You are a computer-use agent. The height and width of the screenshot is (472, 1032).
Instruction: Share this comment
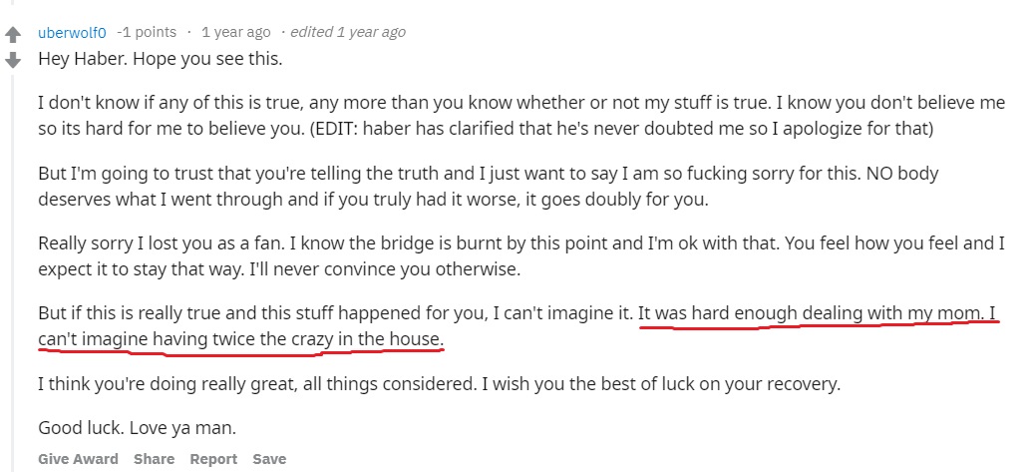[154, 459]
